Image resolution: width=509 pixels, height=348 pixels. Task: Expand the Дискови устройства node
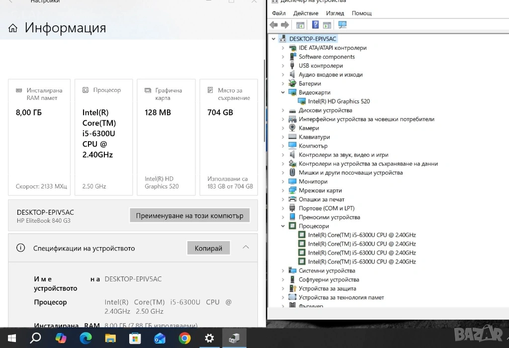(x=283, y=110)
